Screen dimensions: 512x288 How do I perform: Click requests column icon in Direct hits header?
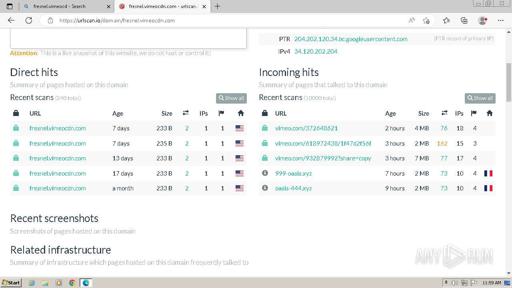coord(186,113)
